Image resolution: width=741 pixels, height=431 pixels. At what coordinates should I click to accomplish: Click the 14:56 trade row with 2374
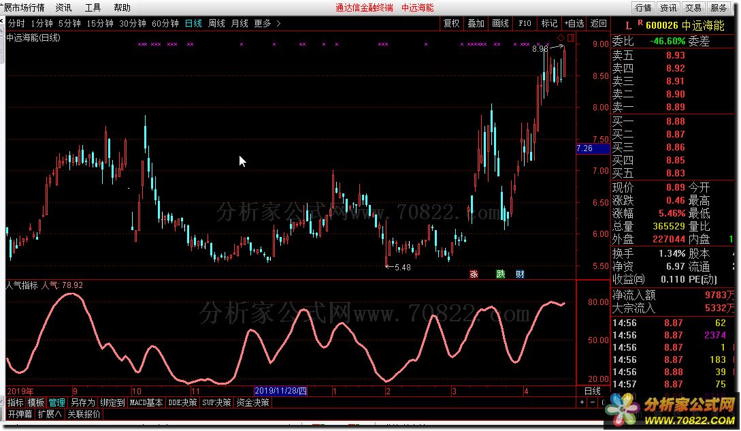click(x=673, y=336)
